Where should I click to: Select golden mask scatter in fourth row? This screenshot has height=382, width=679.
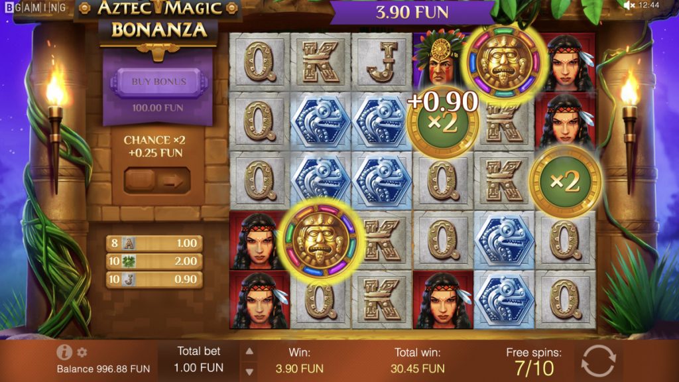(x=320, y=239)
